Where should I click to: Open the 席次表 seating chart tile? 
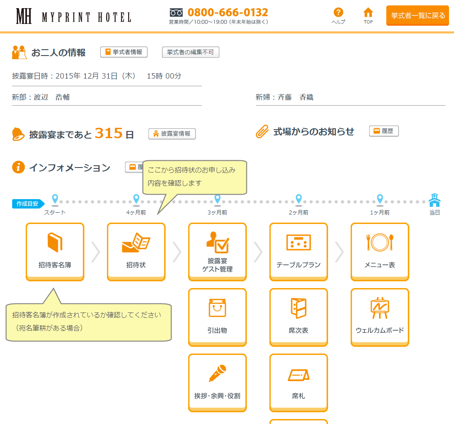[x=298, y=317]
